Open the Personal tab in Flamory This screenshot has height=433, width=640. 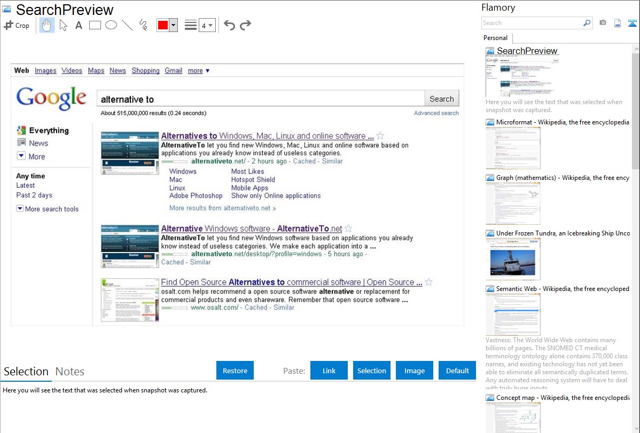click(x=495, y=38)
